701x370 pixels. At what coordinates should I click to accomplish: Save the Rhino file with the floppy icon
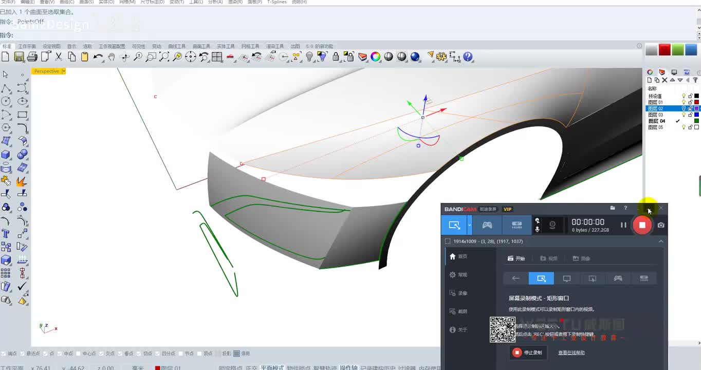(19, 57)
